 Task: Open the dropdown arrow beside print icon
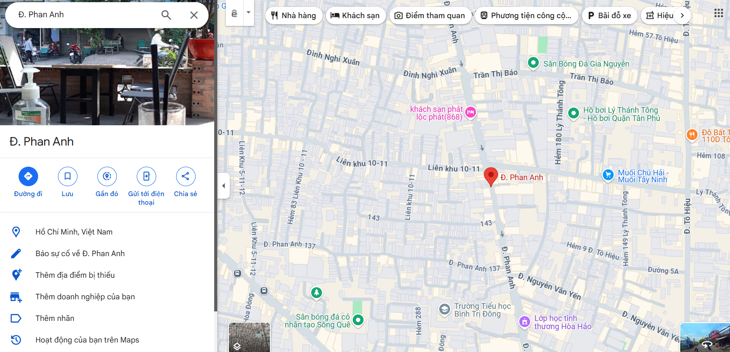(x=248, y=13)
